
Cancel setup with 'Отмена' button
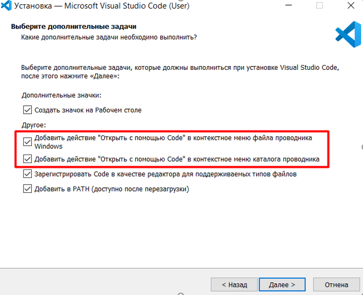coord(336,285)
